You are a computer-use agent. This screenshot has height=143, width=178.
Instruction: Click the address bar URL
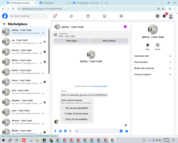click(42, 9)
